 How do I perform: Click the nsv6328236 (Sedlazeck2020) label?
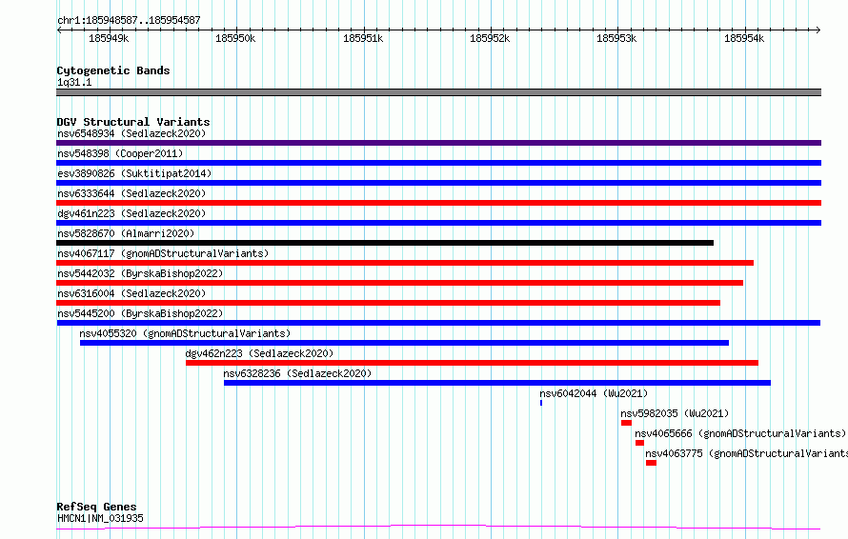coord(297,373)
